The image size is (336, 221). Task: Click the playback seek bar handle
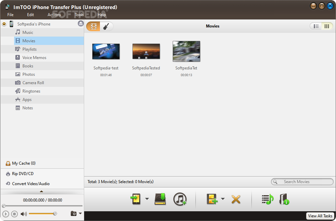pos(4,206)
